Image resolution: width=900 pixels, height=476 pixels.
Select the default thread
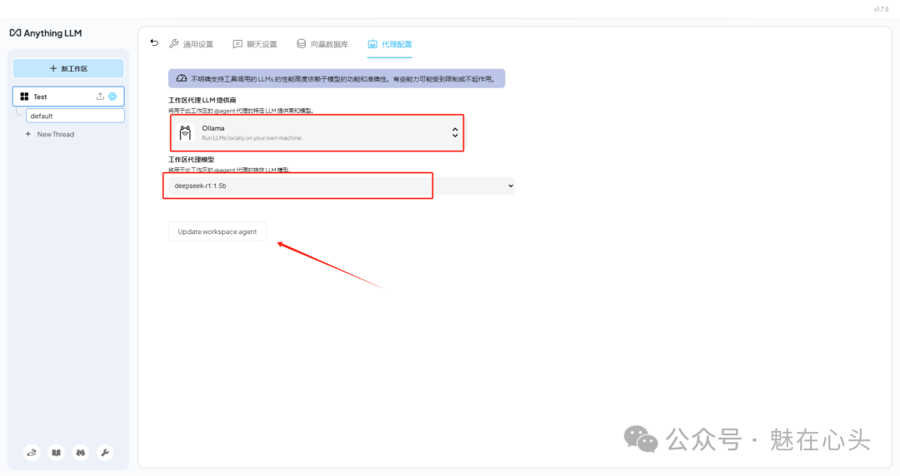pos(75,116)
